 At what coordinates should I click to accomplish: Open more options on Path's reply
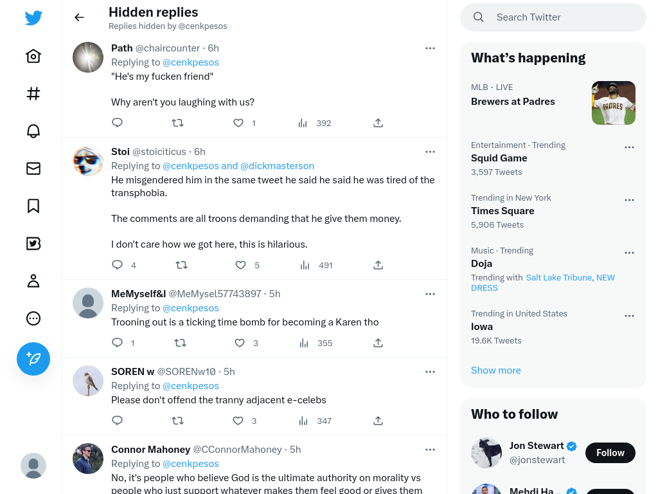430,48
